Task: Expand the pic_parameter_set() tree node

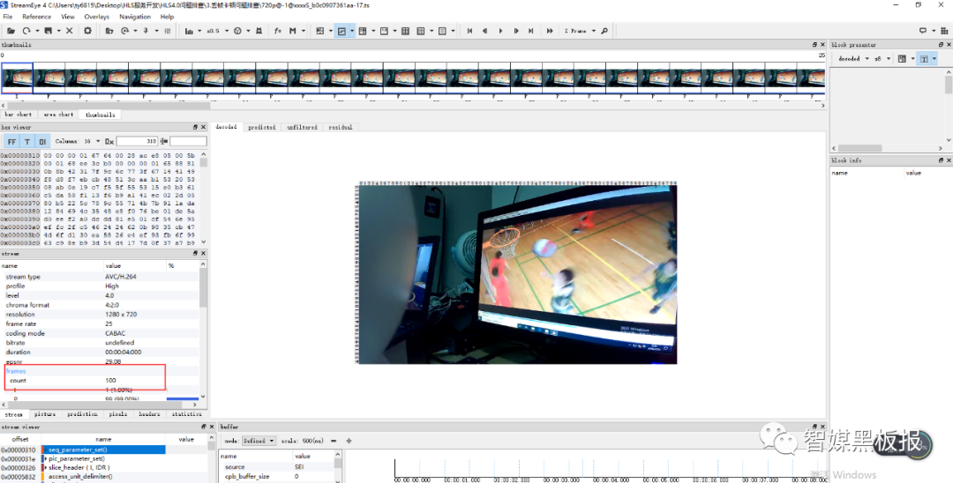Action: 45,458
